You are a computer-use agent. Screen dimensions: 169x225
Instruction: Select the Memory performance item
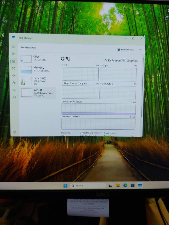point(38,69)
